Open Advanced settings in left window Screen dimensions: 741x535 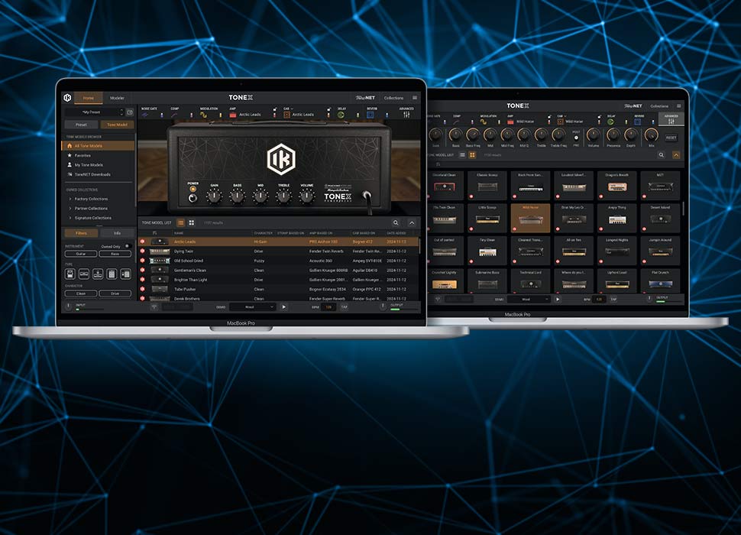[406, 112]
